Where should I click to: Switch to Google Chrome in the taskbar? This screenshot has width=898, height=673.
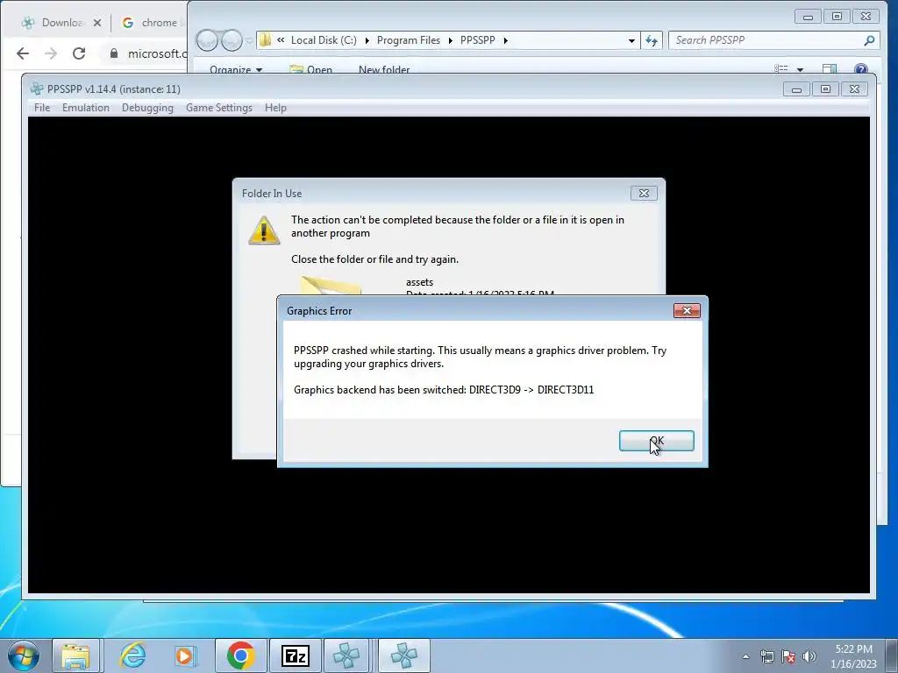pos(240,655)
